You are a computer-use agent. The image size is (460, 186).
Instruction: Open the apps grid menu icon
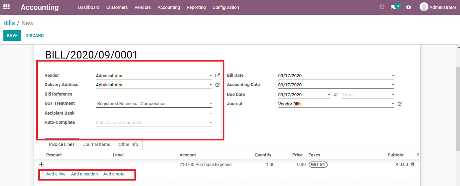(x=6, y=7)
